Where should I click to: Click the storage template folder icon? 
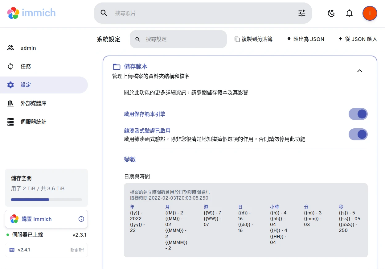pos(117,67)
